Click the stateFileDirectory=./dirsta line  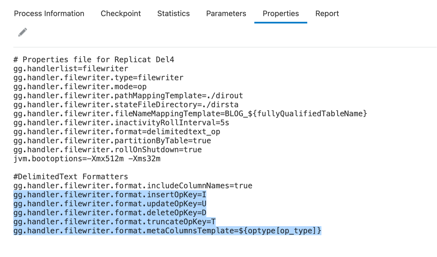(x=126, y=105)
